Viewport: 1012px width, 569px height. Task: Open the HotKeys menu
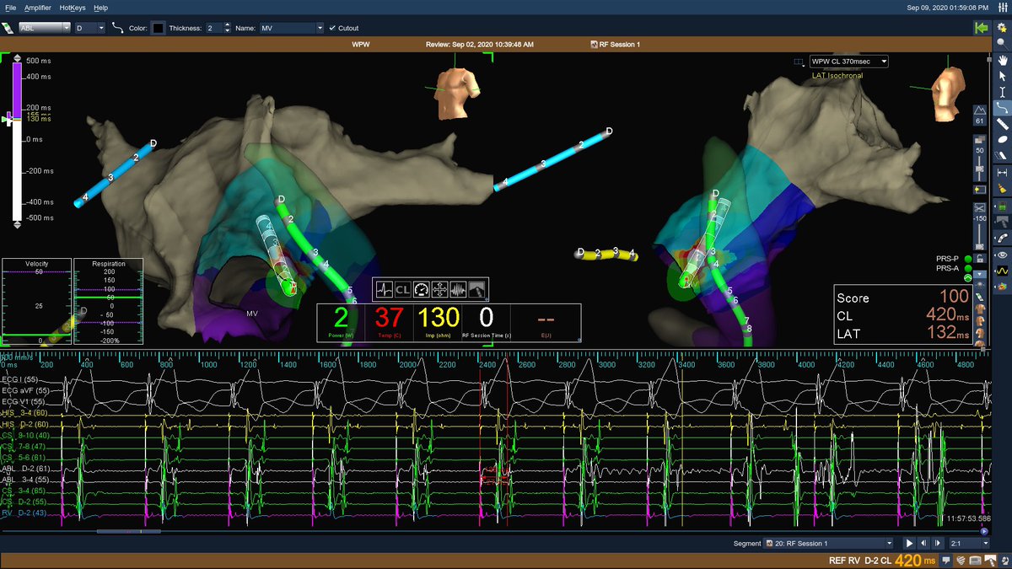tap(72, 7)
